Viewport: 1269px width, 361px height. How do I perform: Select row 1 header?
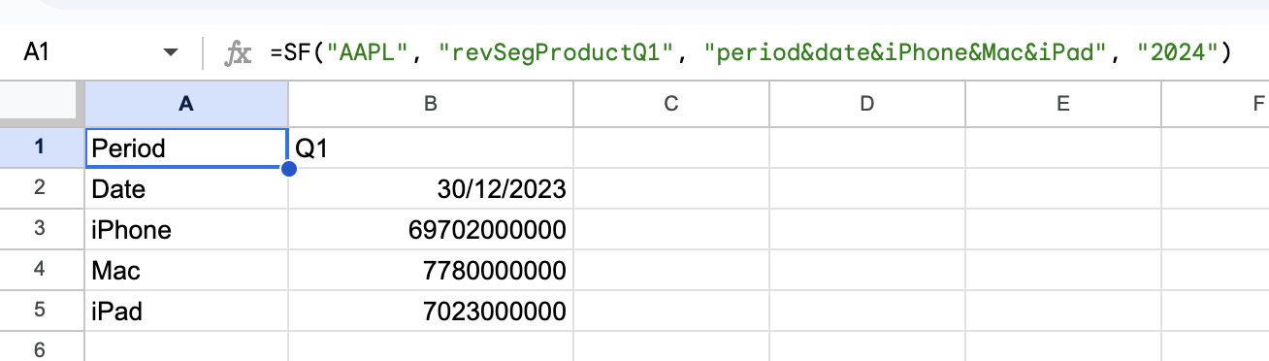coord(42,148)
